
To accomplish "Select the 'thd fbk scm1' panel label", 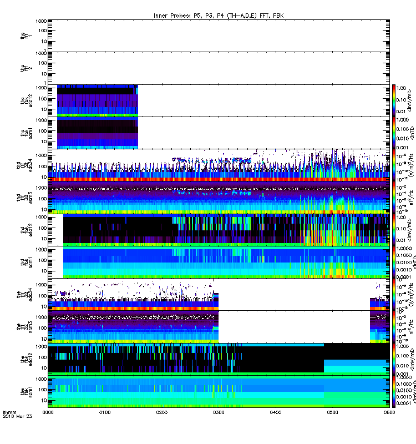I will click(26, 262).
